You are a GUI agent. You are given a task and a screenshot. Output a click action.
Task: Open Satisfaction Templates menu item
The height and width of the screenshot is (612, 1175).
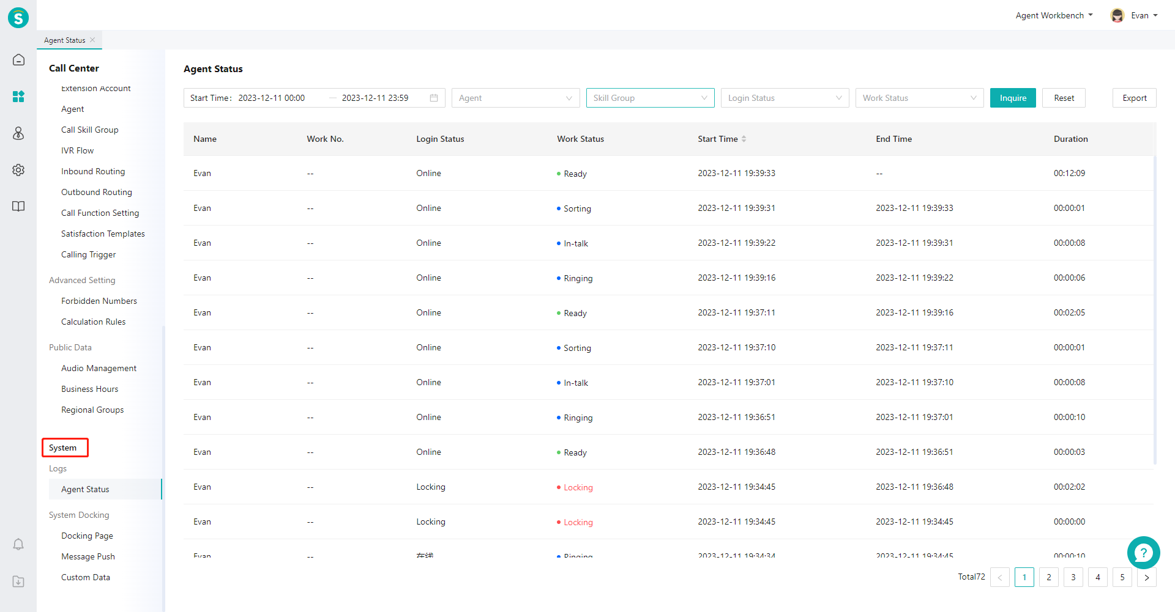click(103, 234)
